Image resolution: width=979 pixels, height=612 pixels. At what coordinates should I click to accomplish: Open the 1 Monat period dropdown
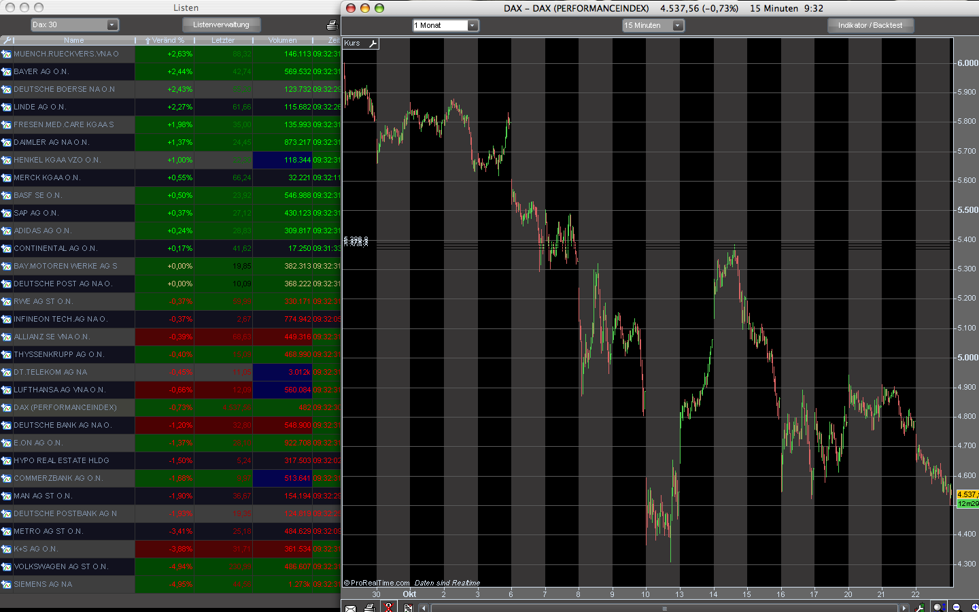pos(446,25)
